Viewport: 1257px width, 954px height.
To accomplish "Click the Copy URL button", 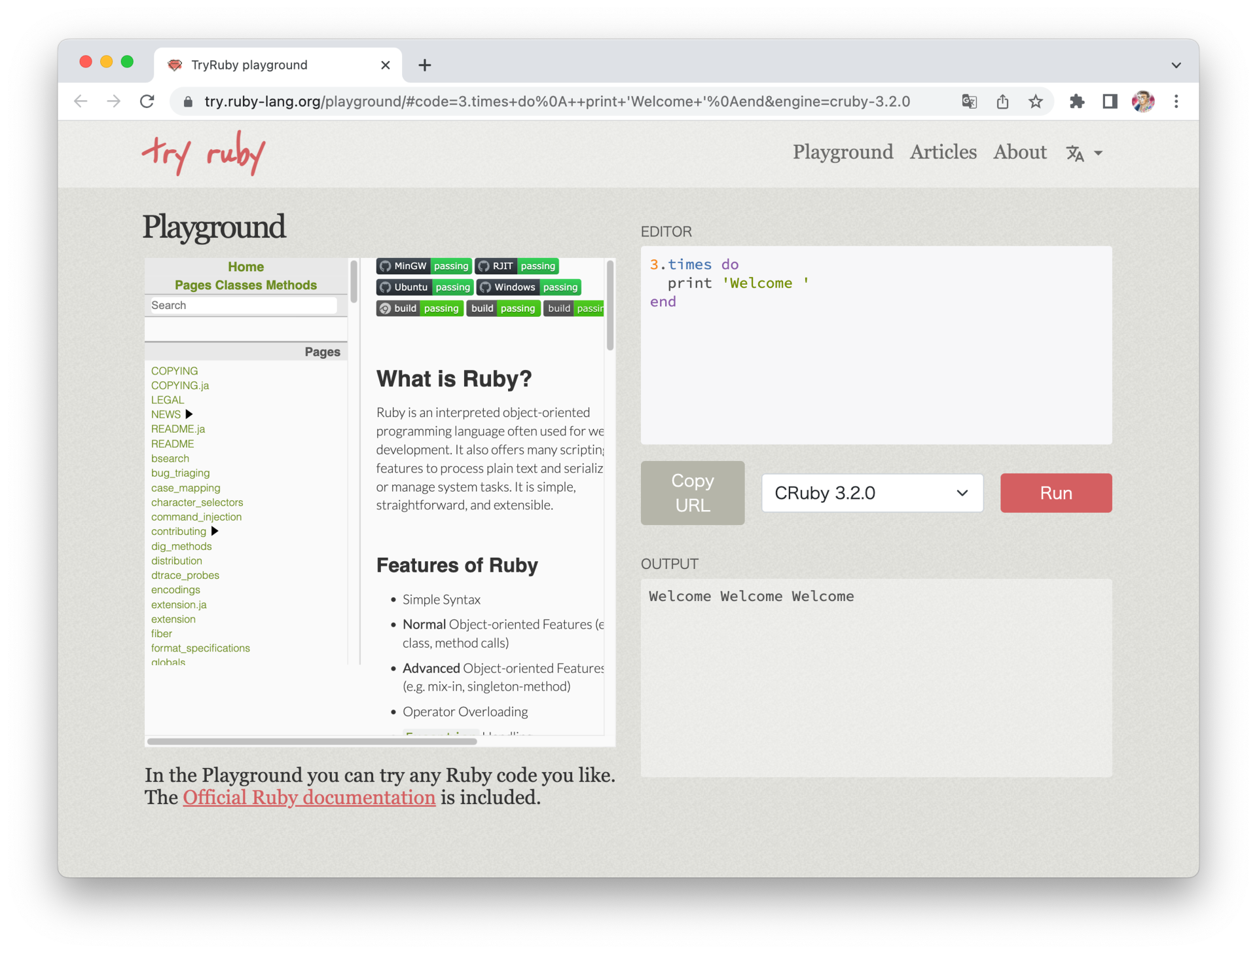I will [x=692, y=492].
